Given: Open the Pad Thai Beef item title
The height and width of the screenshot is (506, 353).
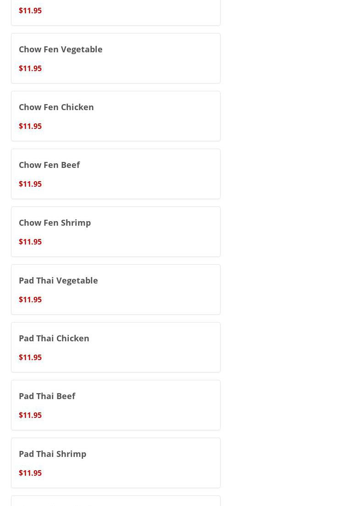Looking at the screenshot, I should click(47, 396).
